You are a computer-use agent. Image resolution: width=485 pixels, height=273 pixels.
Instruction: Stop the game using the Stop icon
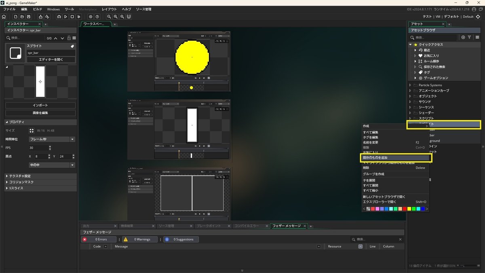coord(72,17)
